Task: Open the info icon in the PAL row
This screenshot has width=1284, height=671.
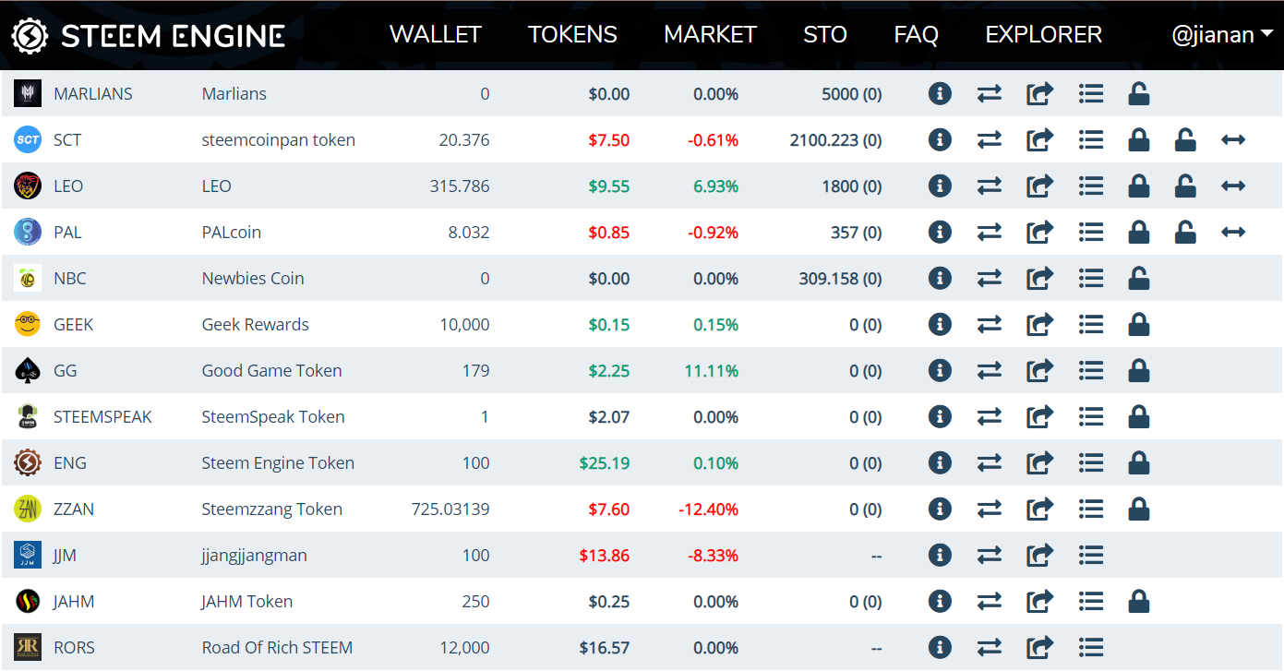Action: [x=940, y=232]
